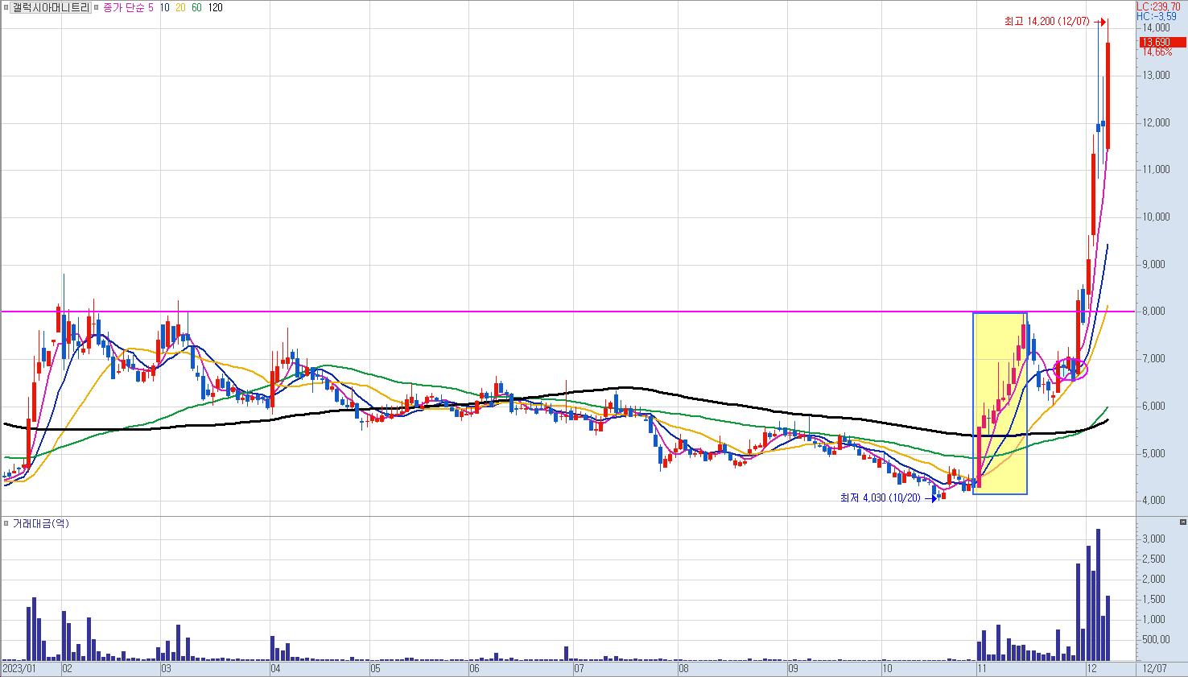Click the 12/07 date label at axis corner
This screenshot has width=1188, height=677.
point(1153,668)
